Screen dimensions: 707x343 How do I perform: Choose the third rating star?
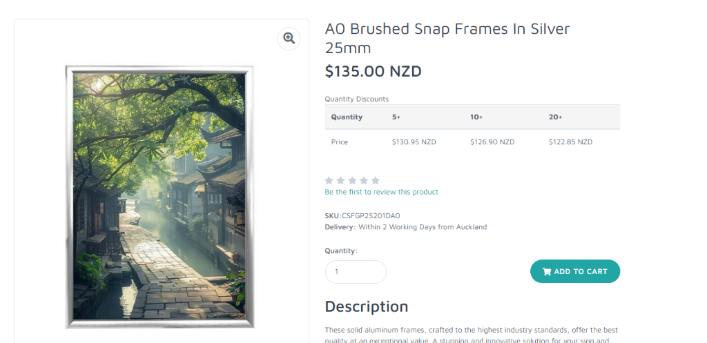point(352,181)
